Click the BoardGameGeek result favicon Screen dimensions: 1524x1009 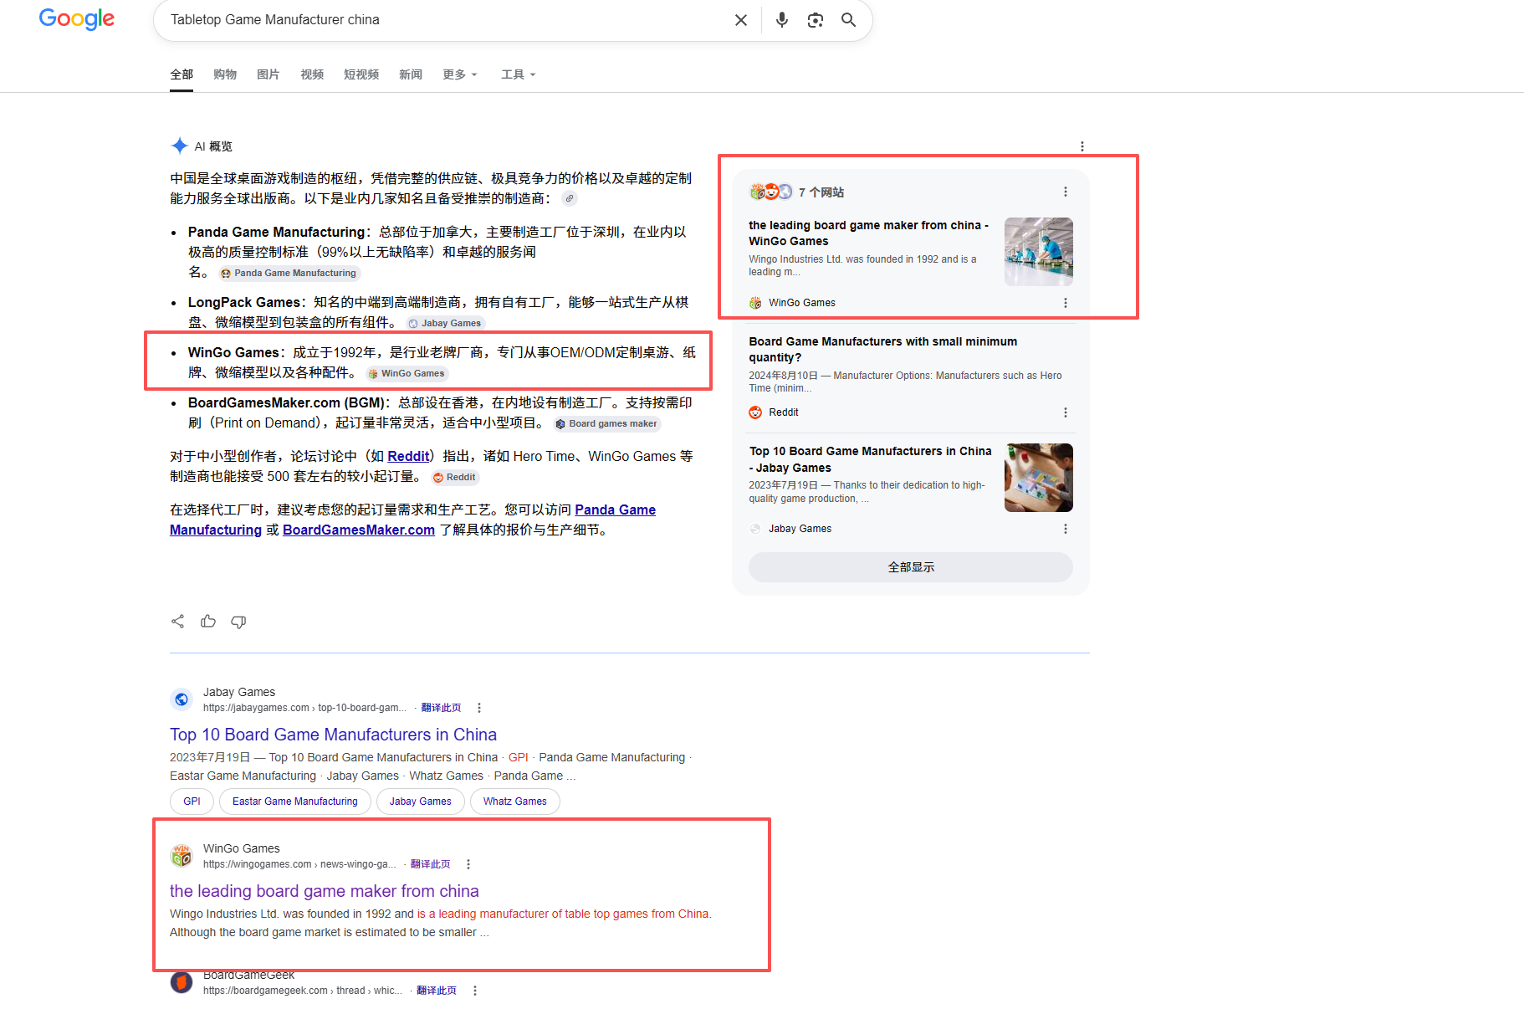coord(182,982)
